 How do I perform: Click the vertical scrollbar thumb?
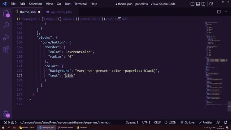(229, 106)
